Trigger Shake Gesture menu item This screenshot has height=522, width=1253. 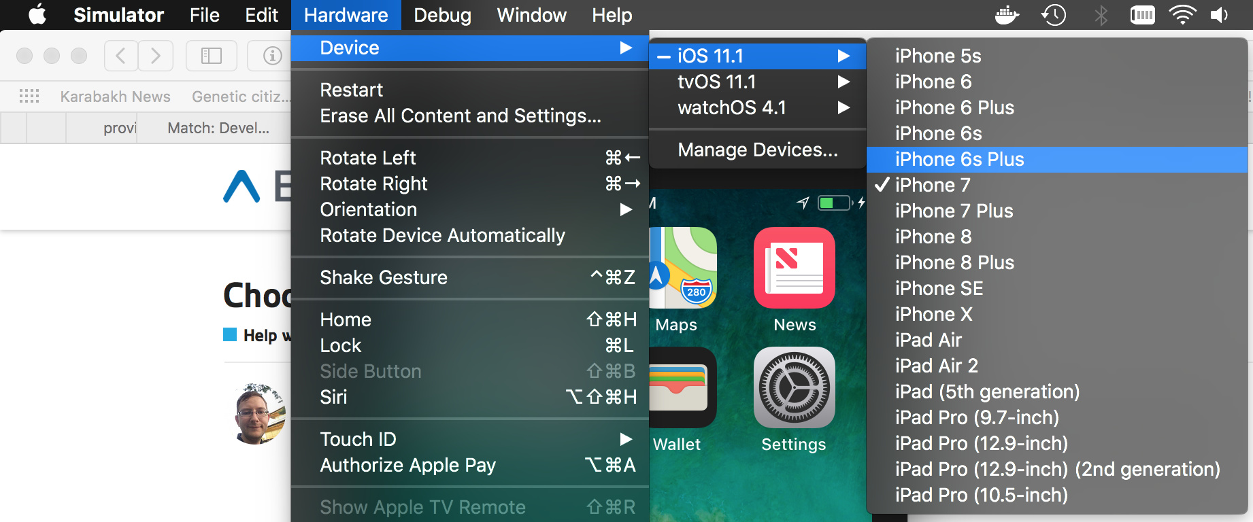470,277
